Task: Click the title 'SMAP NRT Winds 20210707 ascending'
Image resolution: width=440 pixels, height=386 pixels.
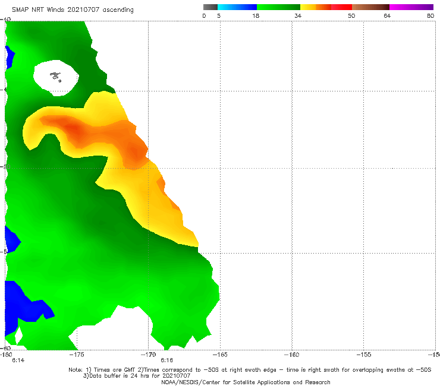Action: point(73,10)
